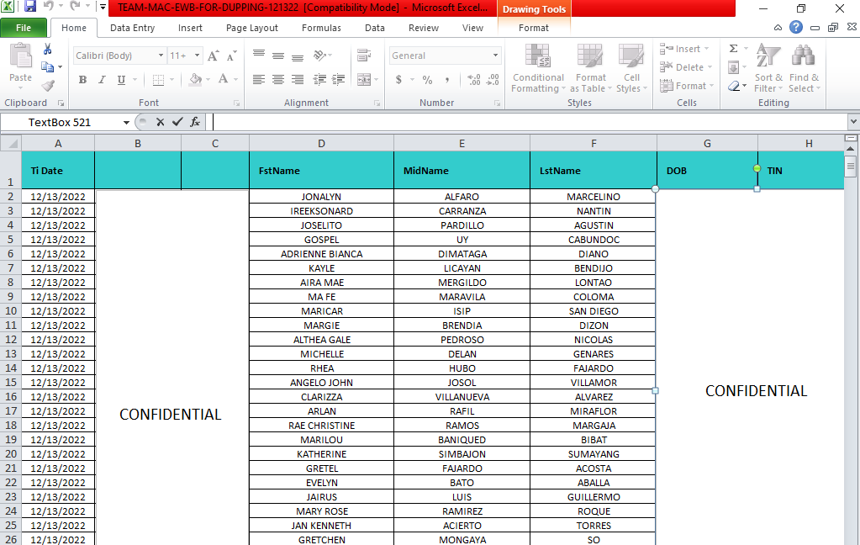Viewport: 860px width, 545px height.
Task: Switch to Data Entry tab
Action: [132, 28]
